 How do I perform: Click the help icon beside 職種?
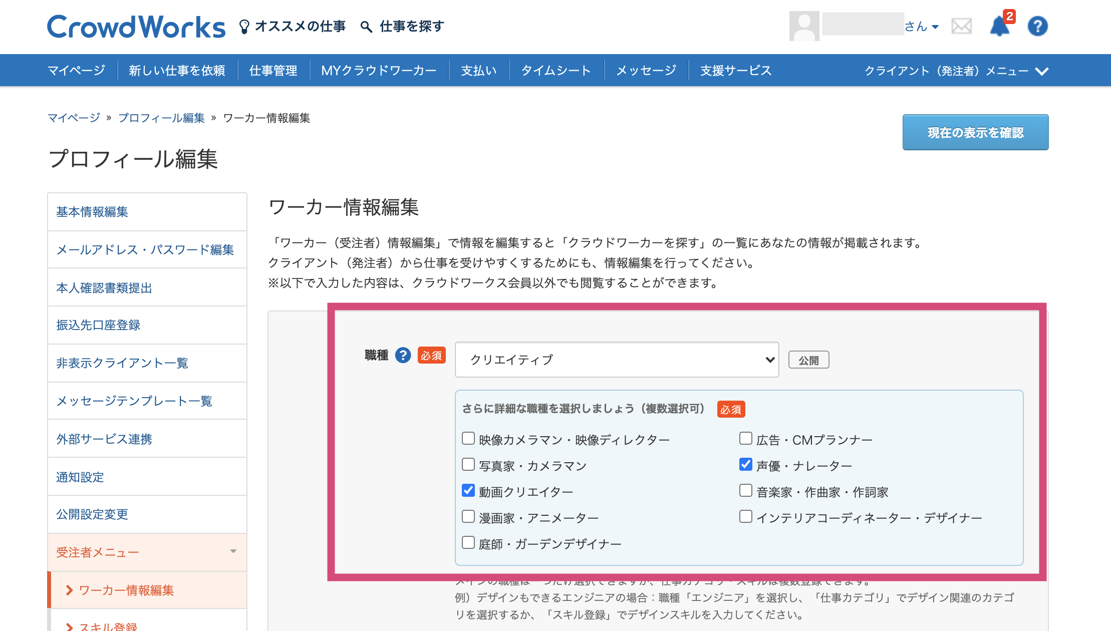click(x=403, y=356)
